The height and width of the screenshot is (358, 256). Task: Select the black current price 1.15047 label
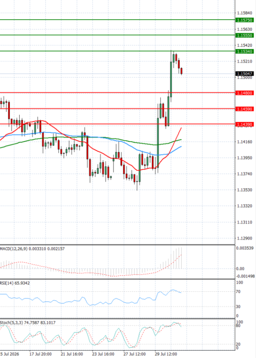(244, 73)
